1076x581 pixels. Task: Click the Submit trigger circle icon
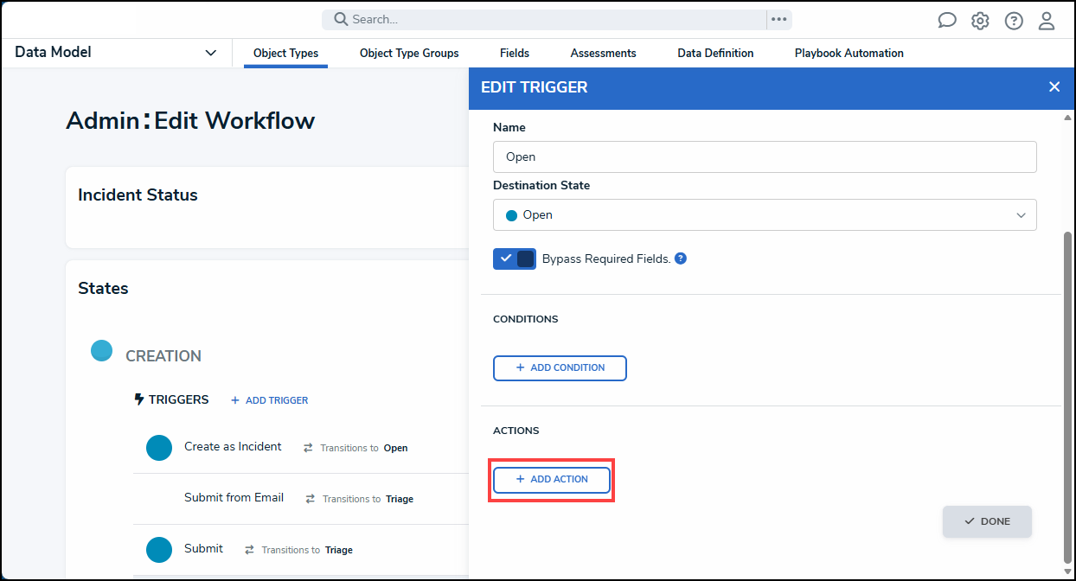(159, 550)
